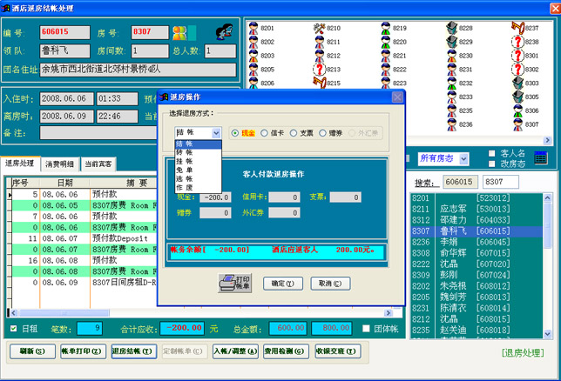Enable the 客人名 checkbox

pyautogui.click(x=493, y=153)
